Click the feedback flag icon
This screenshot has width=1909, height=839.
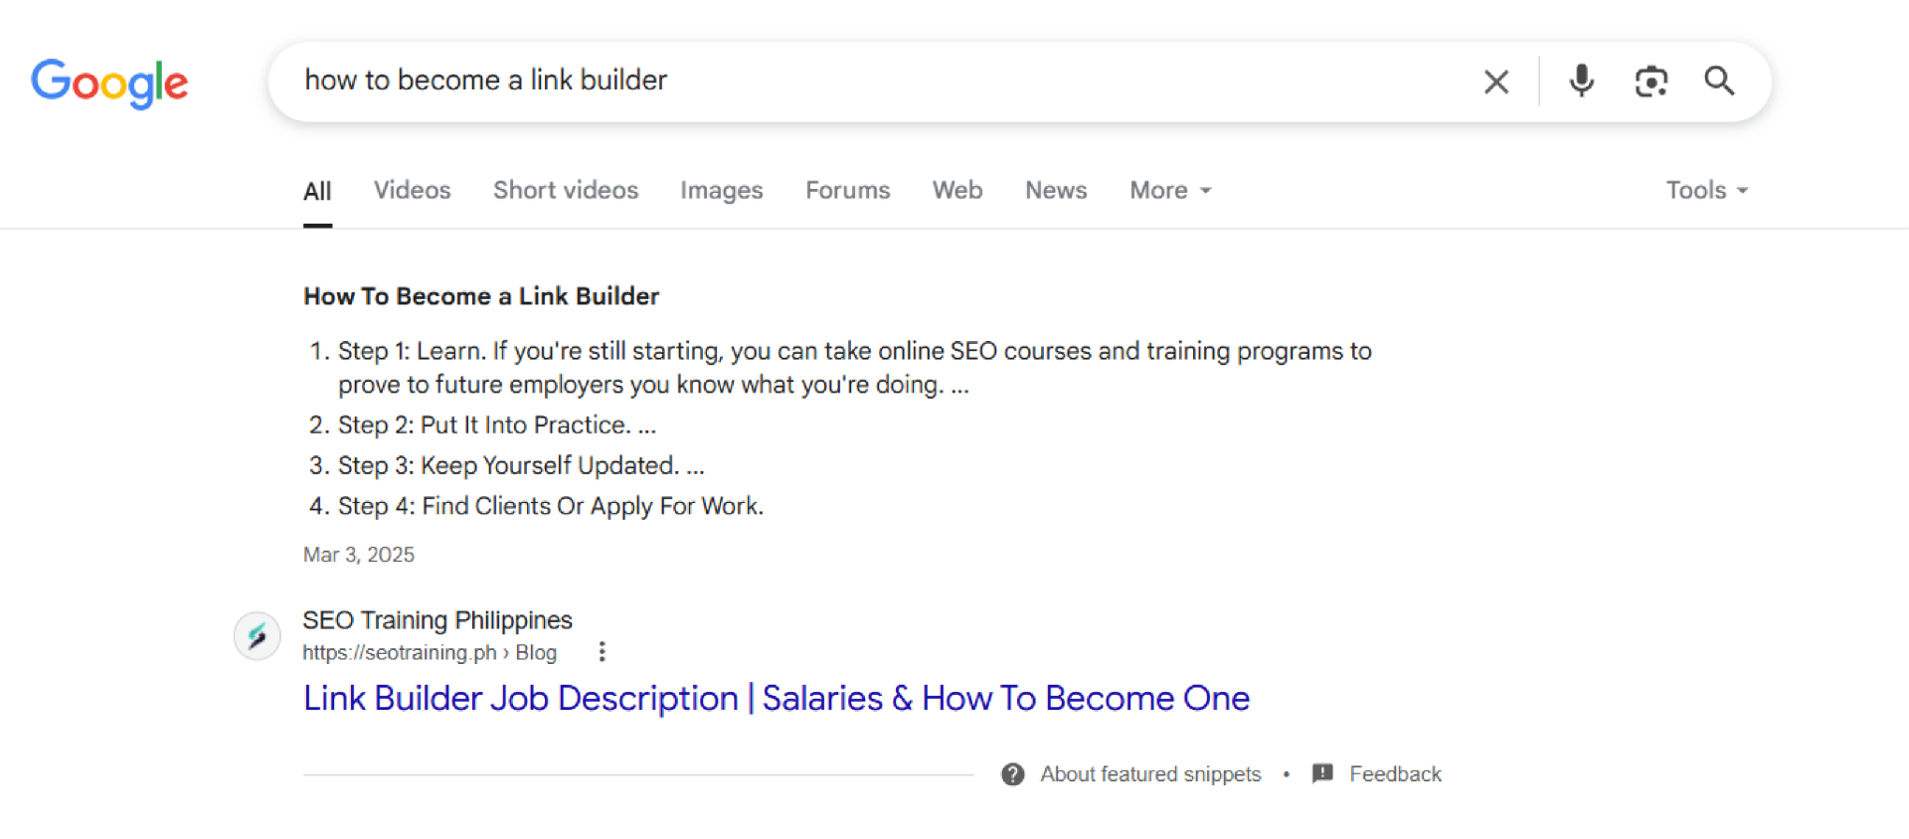[1322, 773]
